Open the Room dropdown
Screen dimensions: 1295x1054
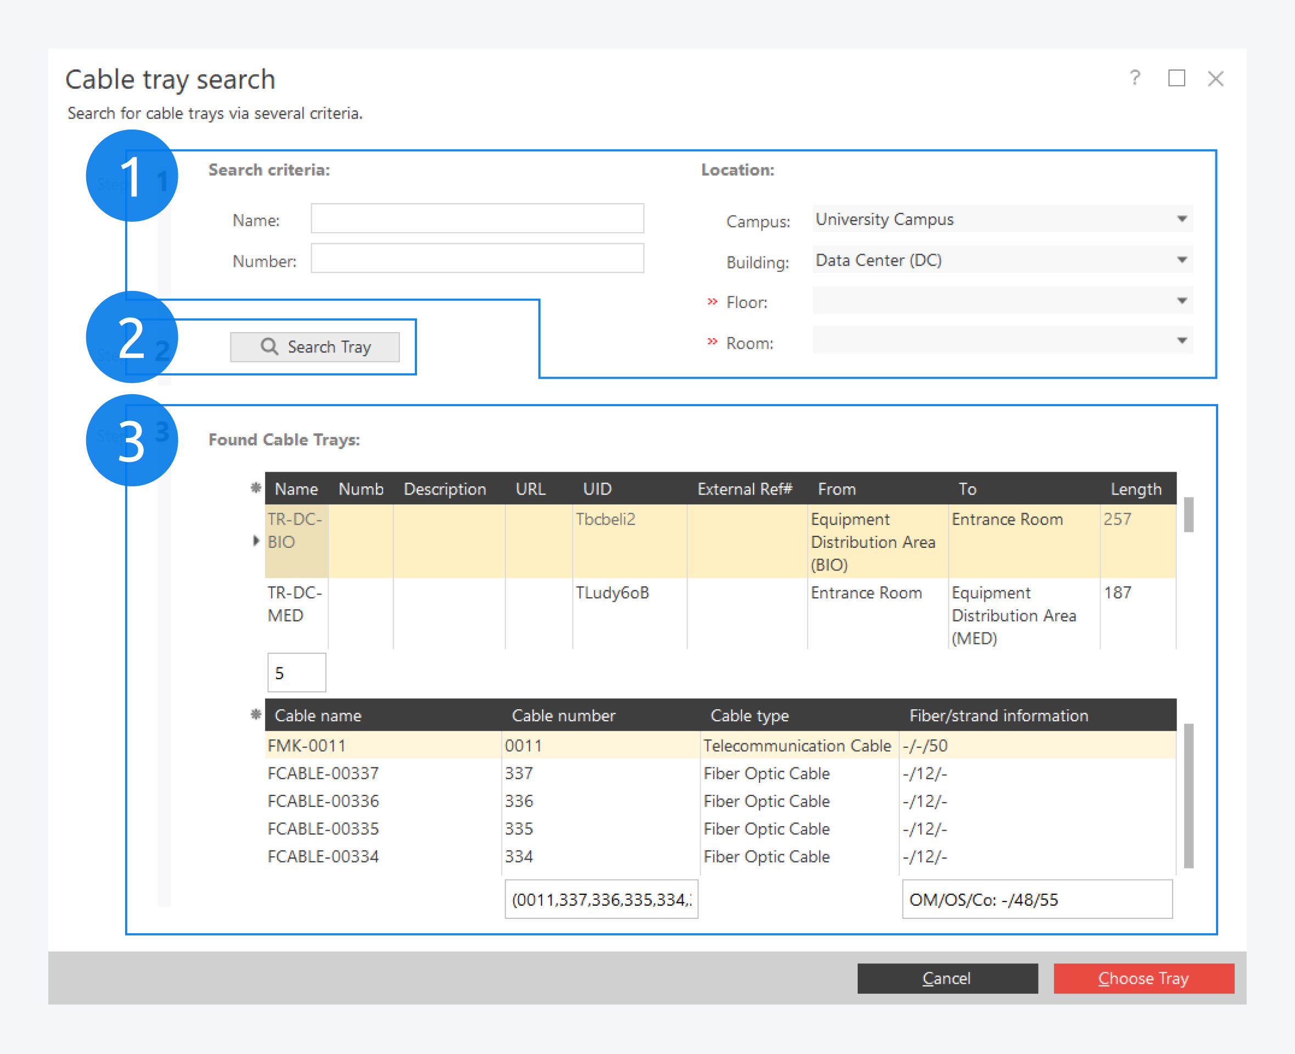coord(1181,340)
